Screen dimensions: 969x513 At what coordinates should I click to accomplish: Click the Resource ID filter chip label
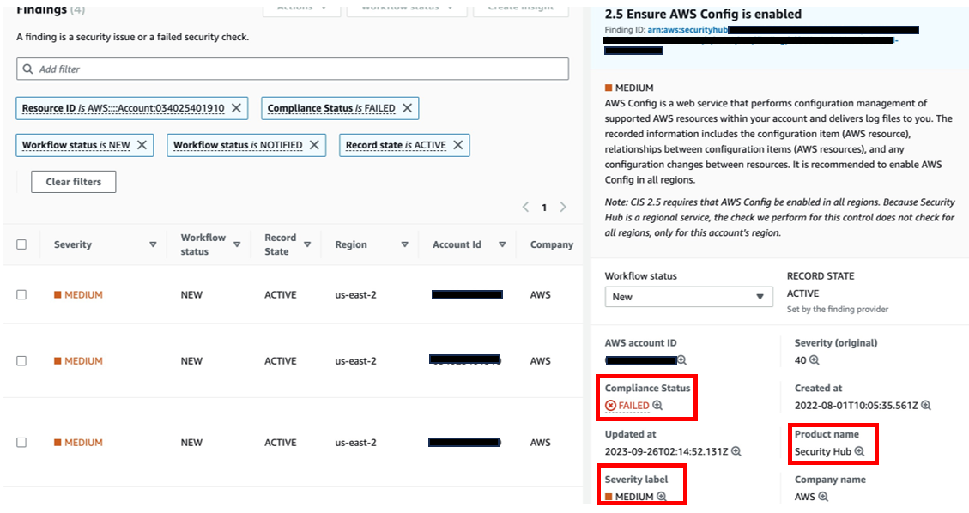[123, 108]
